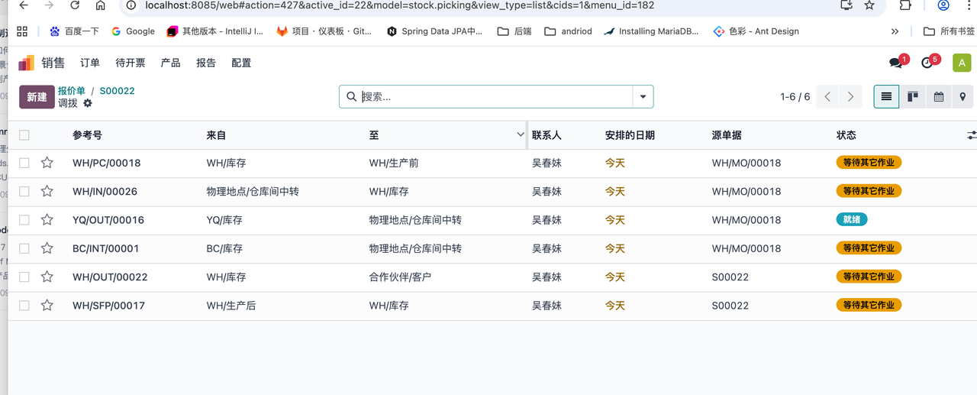
Task: Star the WH/IN/00026 record
Action: [47, 191]
